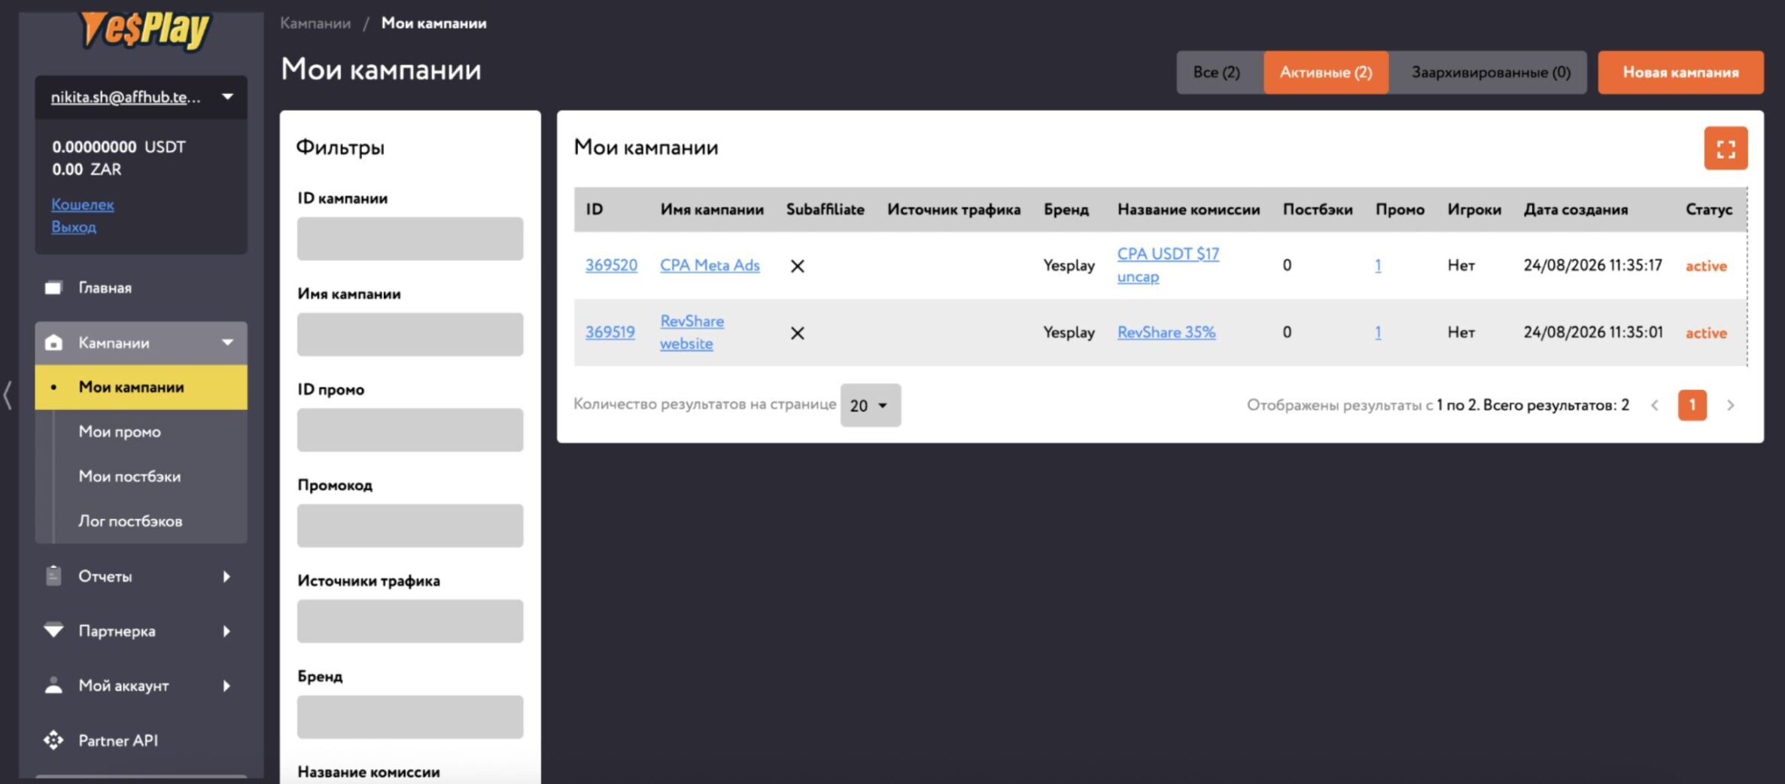Image resolution: width=1785 pixels, height=784 pixels.
Task: Open campaign link CPA Meta Ads
Action: click(710, 265)
